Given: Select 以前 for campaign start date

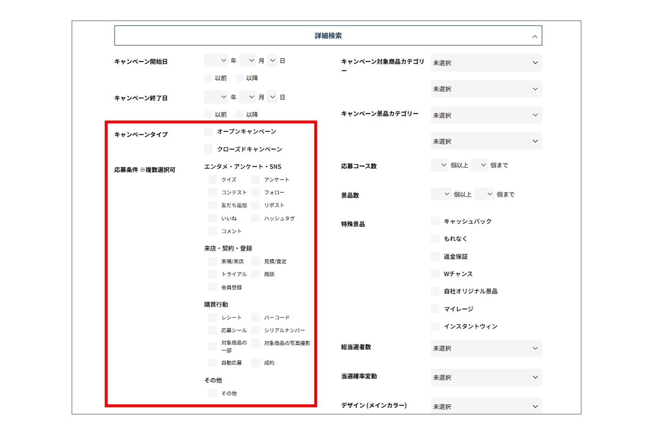Looking at the screenshot, I should click(x=208, y=78).
